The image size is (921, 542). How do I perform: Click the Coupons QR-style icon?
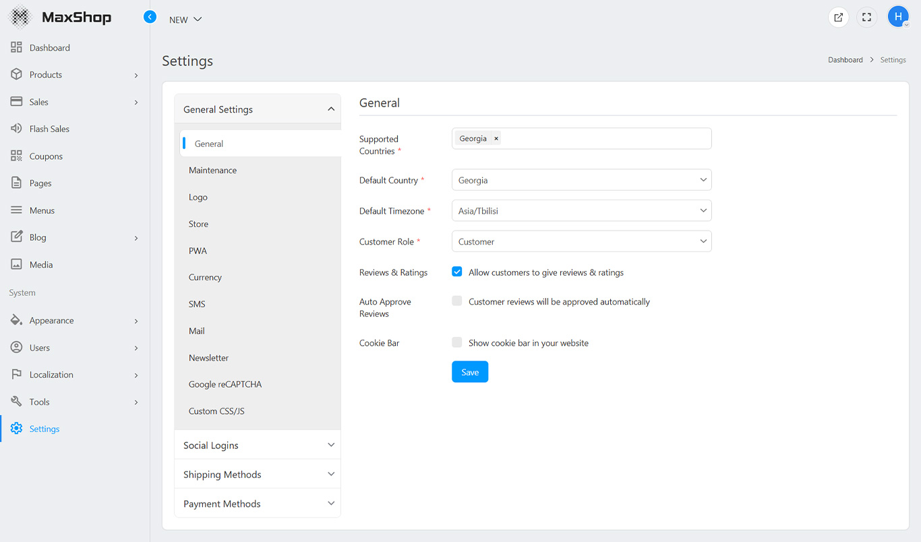click(16, 156)
